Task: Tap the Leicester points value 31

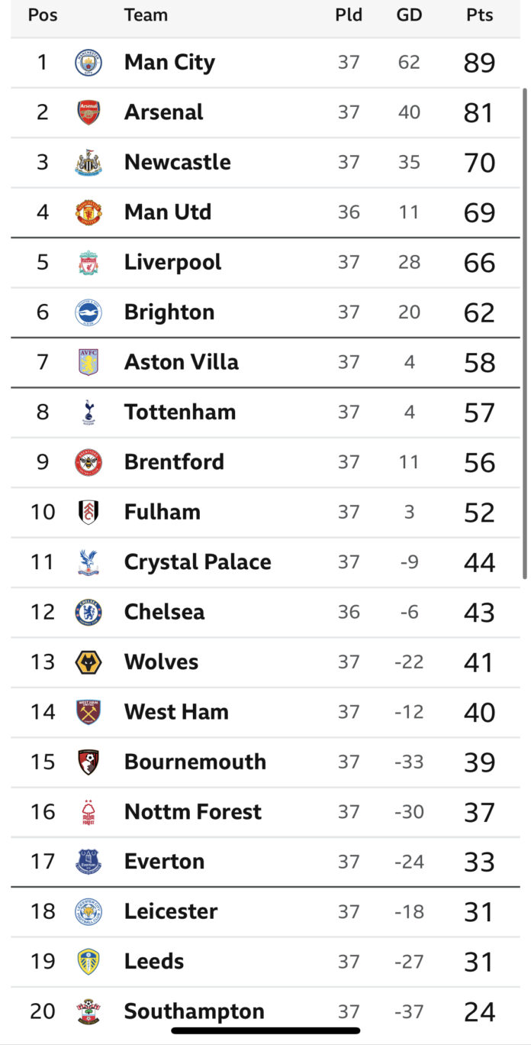Action: click(x=479, y=912)
